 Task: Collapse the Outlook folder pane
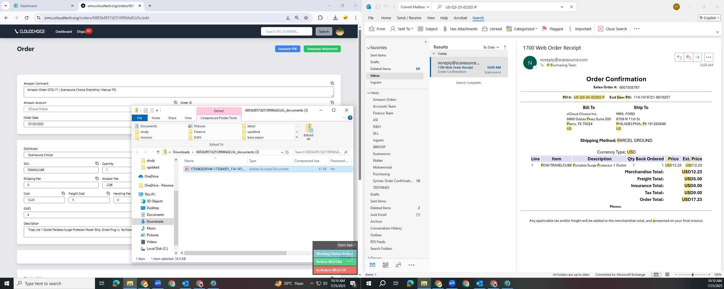pyautogui.click(x=426, y=42)
